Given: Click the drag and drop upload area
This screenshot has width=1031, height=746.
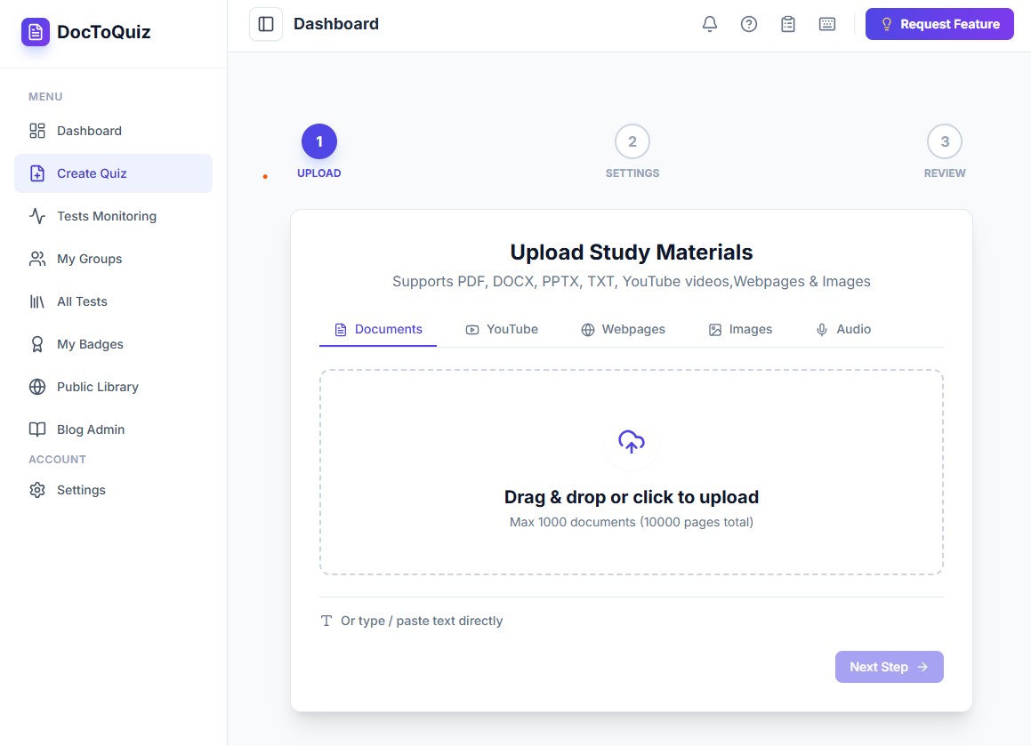Looking at the screenshot, I should [x=631, y=472].
